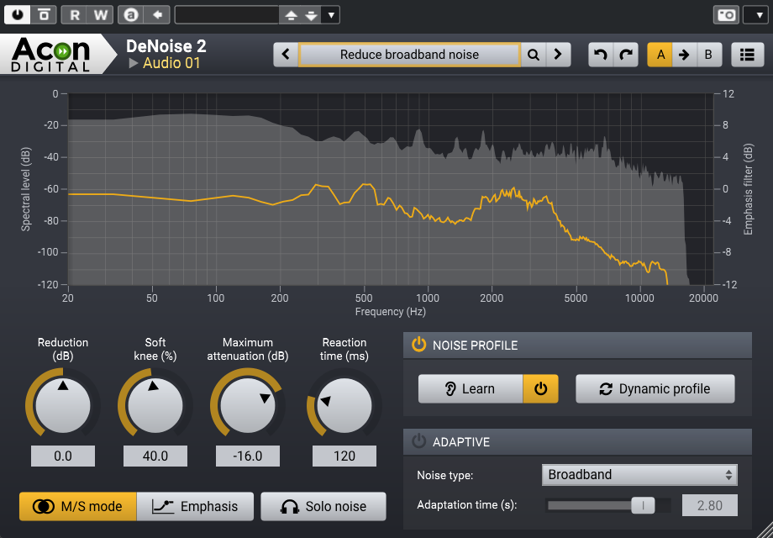Click the 'NOISE PROFILE' section heading

click(476, 345)
